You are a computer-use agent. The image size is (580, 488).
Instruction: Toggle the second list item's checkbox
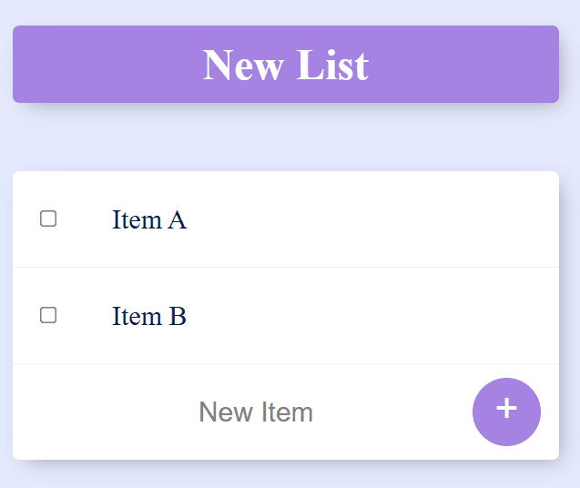point(48,315)
